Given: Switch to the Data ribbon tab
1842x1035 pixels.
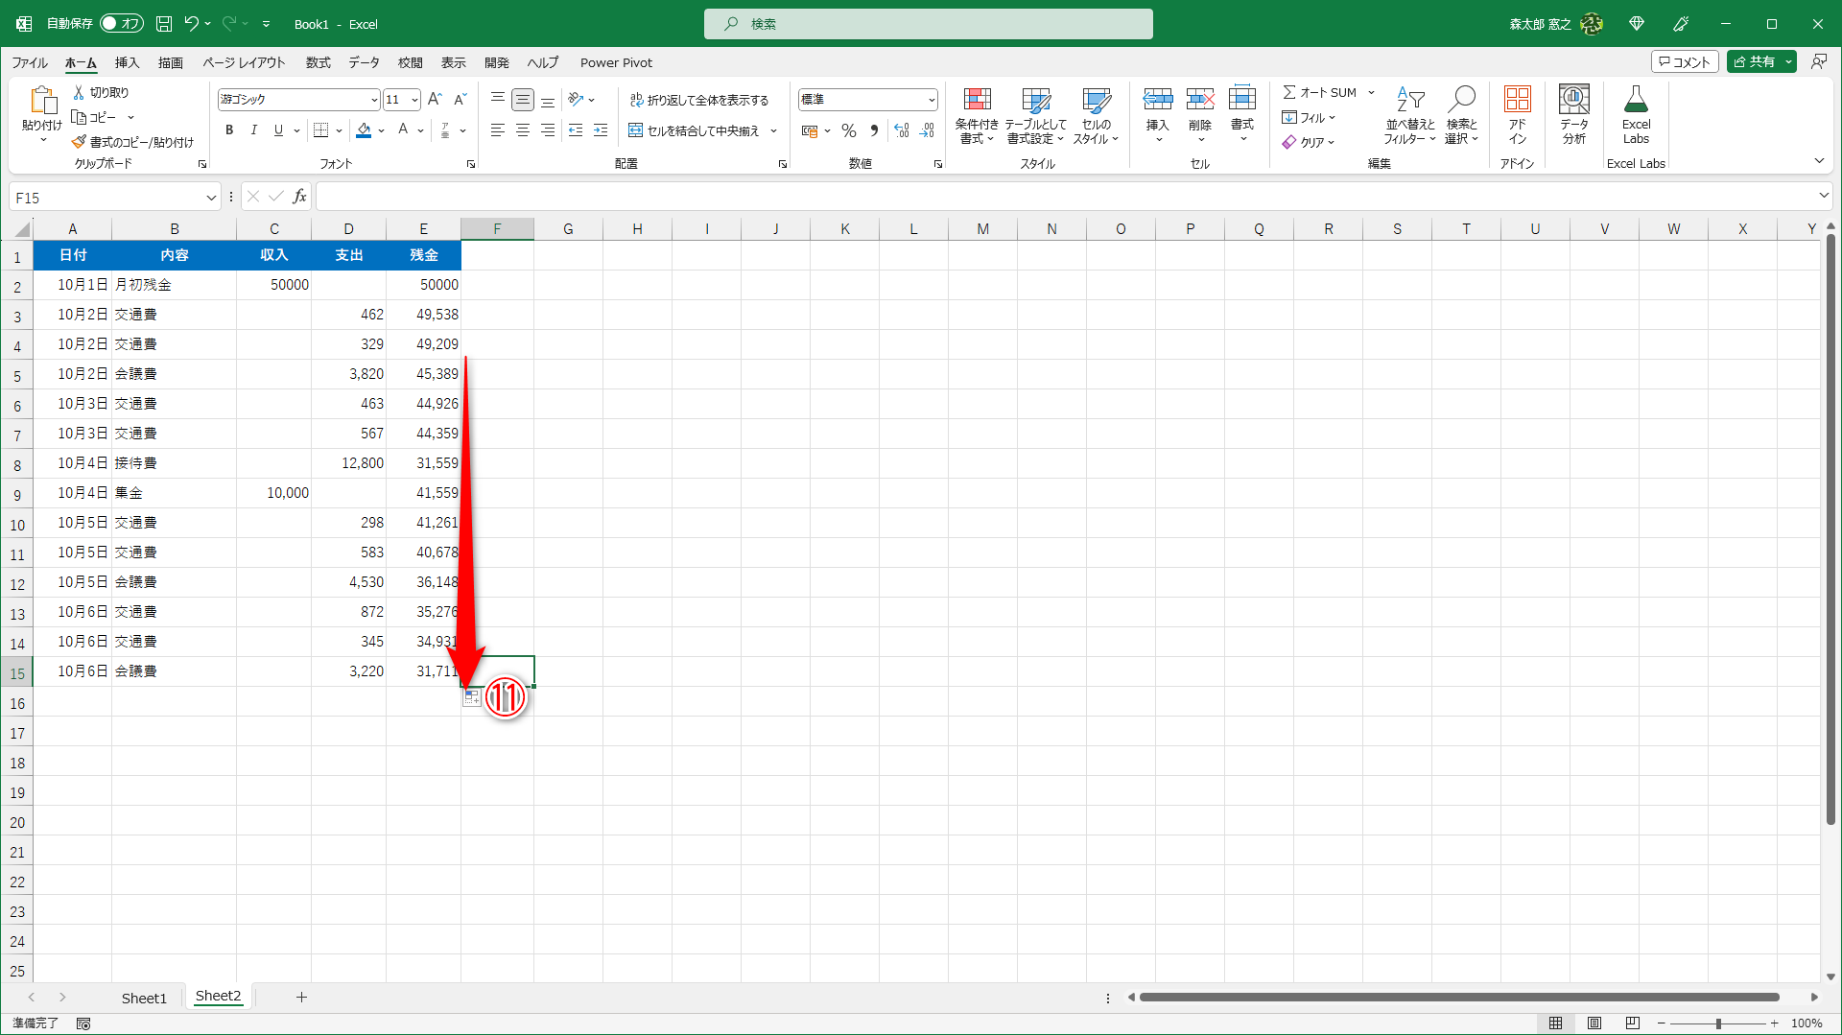Looking at the screenshot, I should pyautogui.click(x=364, y=62).
